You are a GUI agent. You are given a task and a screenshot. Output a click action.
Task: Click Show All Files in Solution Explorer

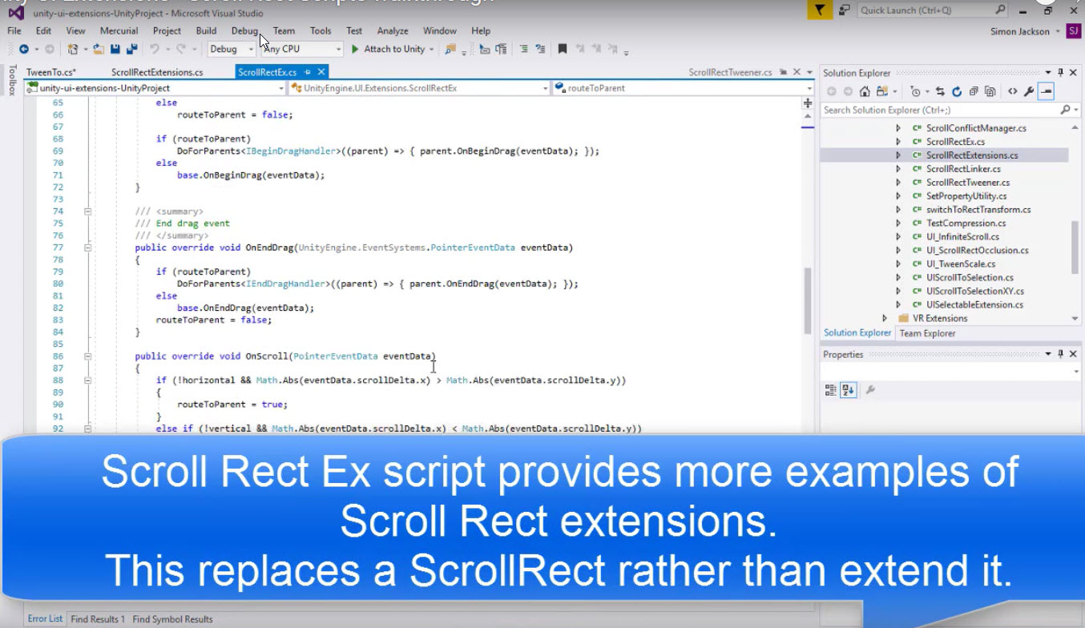990,91
